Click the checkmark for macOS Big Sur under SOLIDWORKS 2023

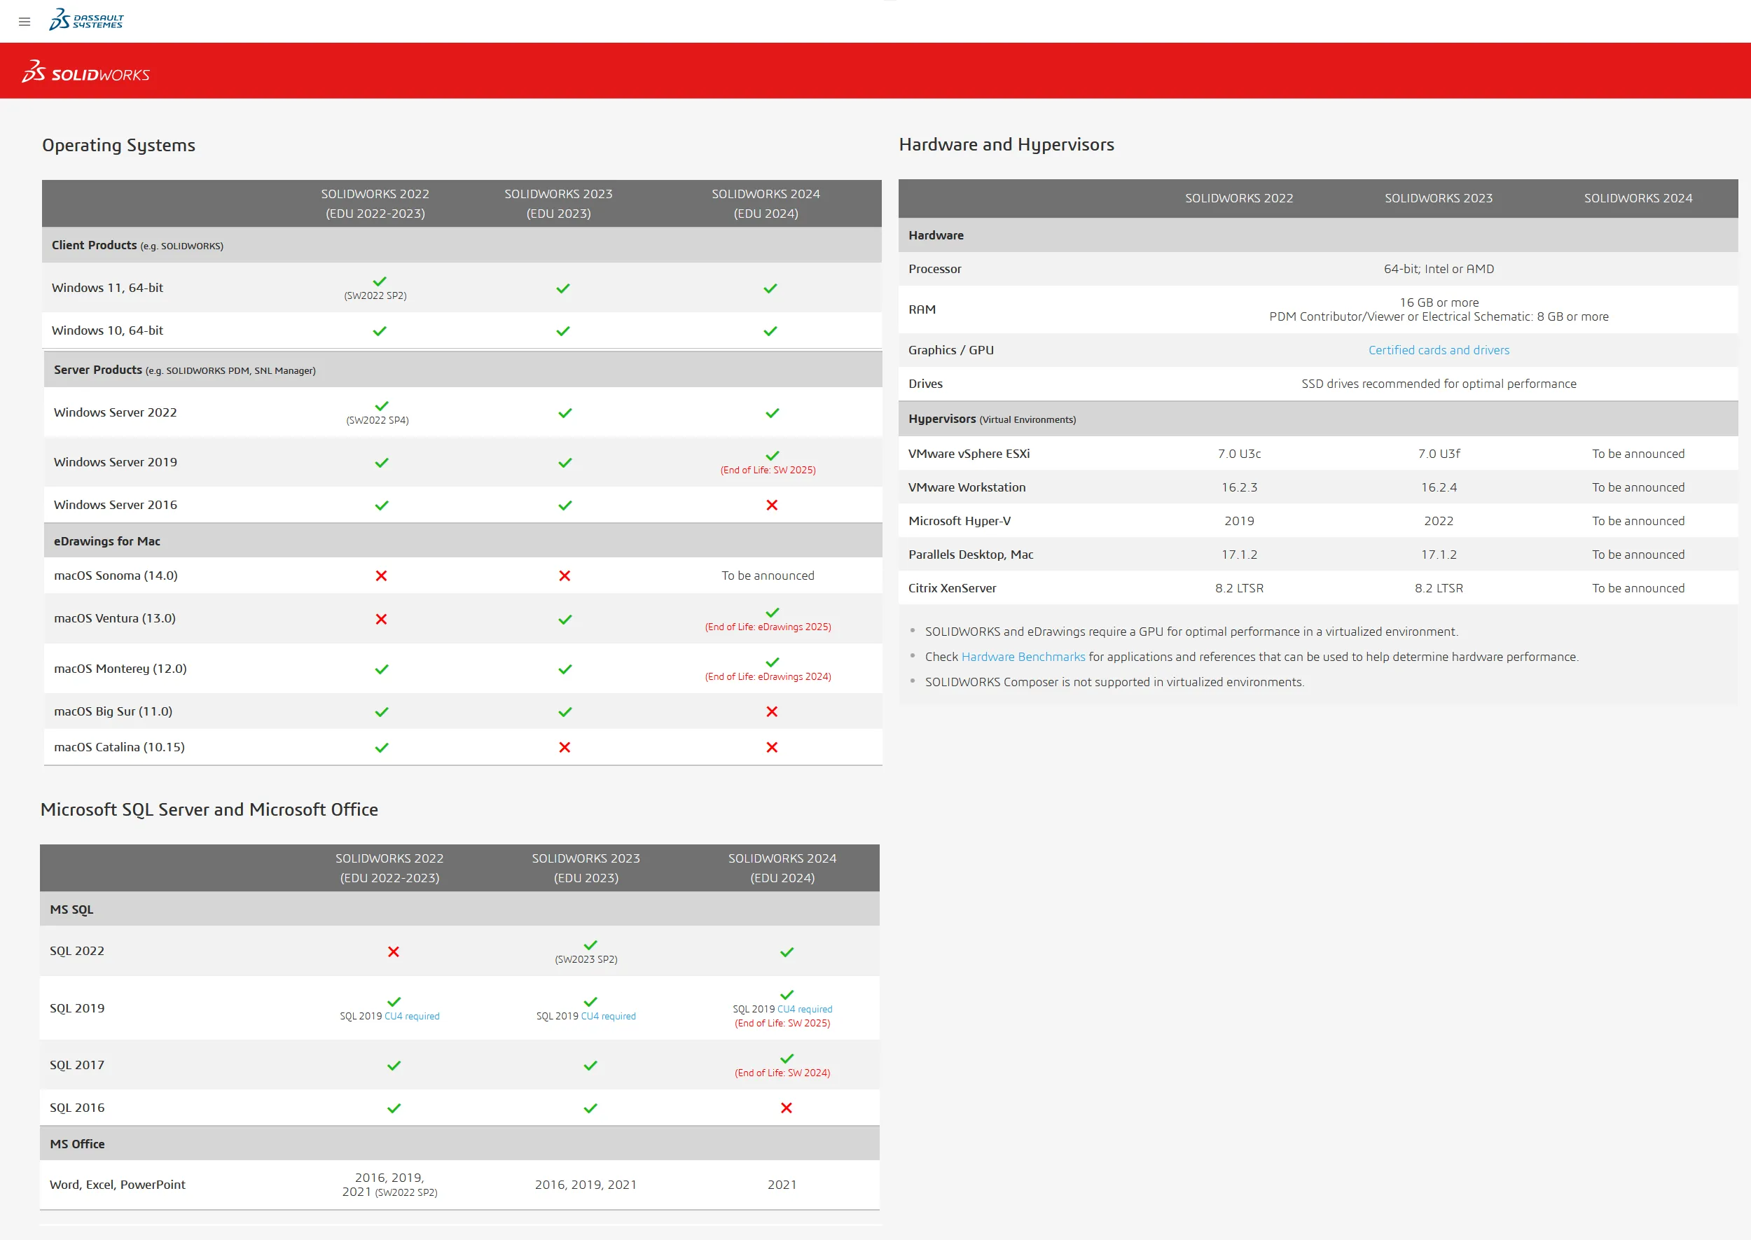(565, 711)
